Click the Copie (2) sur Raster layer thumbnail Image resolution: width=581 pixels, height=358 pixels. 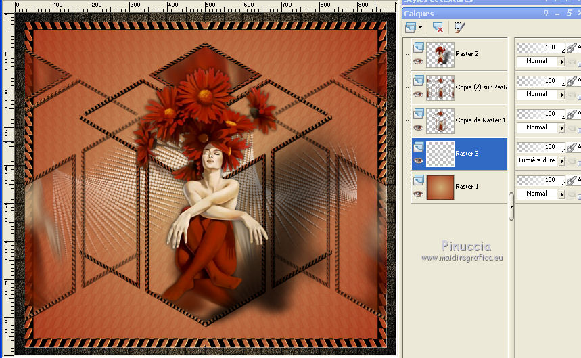[440, 88]
